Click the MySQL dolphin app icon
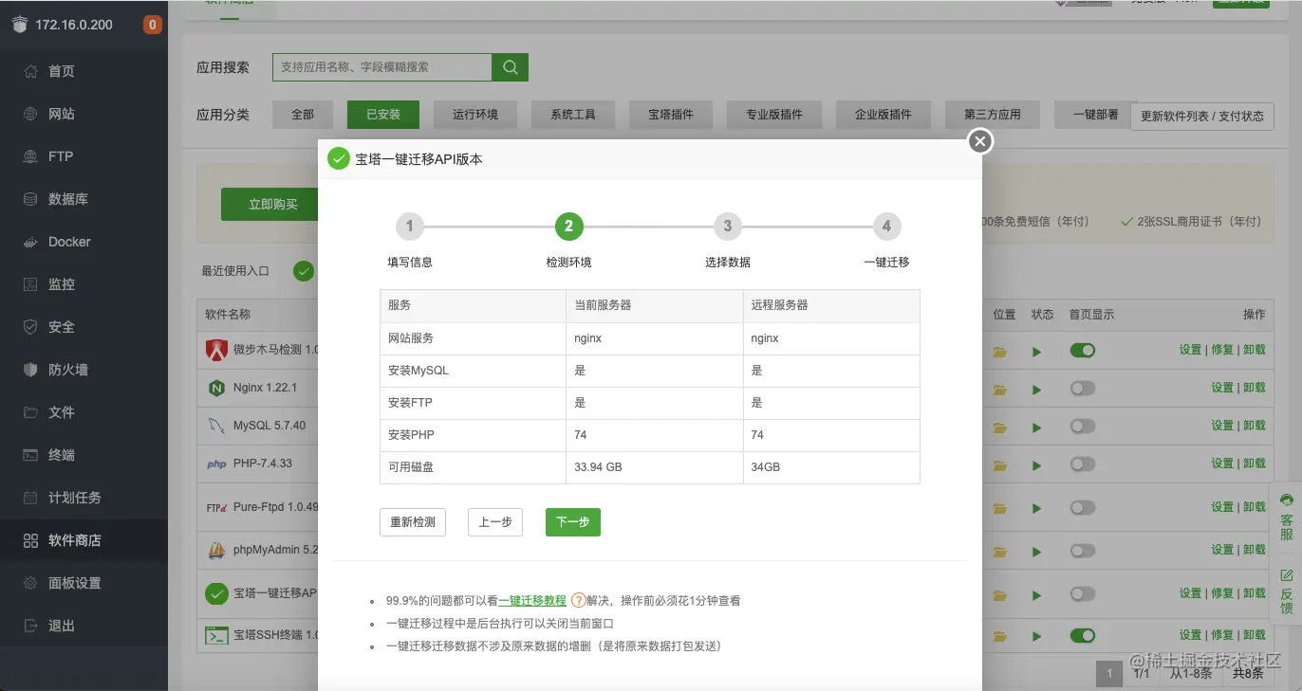Viewport: 1302px width, 691px height. [216, 426]
